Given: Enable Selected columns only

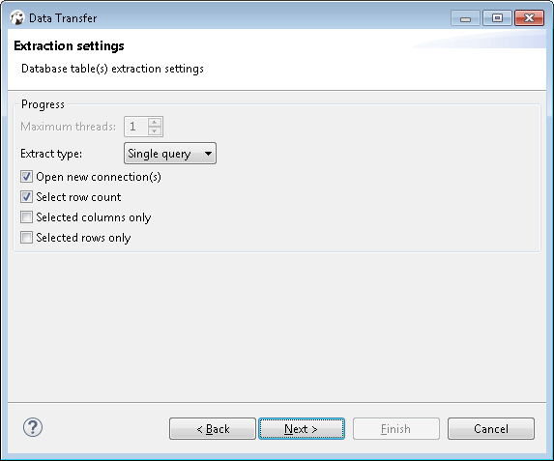Looking at the screenshot, I should tap(26, 216).
